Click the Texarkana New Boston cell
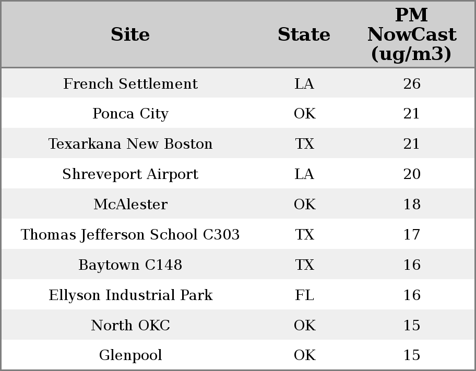The image size is (476, 371). [130, 144]
